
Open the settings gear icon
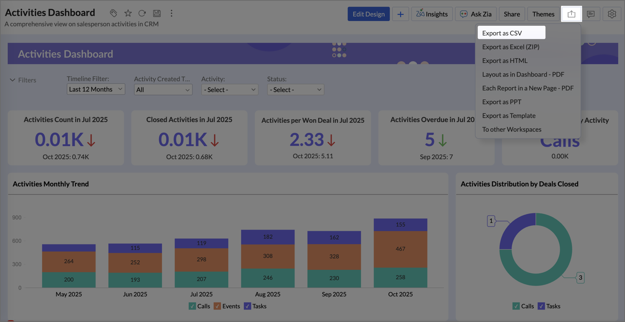(x=612, y=14)
